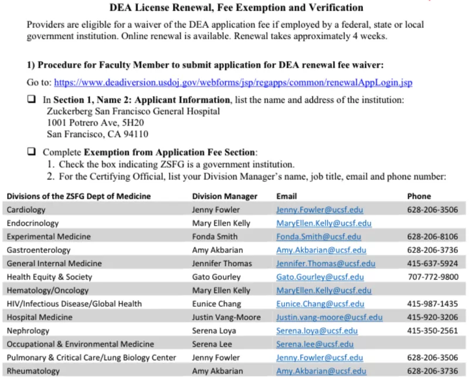Open MaryEllen.Kelly email link in Endocrinology row
469x378 pixels.
tap(324, 223)
